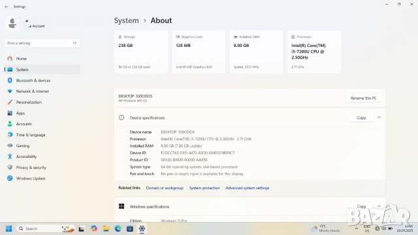This screenshot has height=235, width=418.
Task: Click the Device specifications info icon
Action: point(121,117)
